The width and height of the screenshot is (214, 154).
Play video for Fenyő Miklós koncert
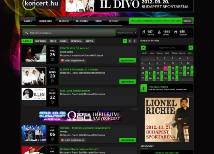[73, 60]
